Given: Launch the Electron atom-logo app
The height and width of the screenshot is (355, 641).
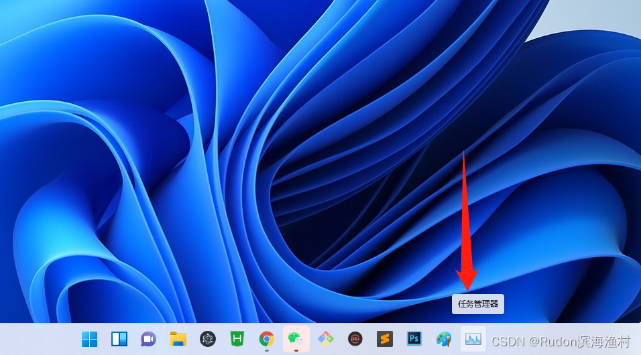Looking at the screenshot, I should coord(208,339).
